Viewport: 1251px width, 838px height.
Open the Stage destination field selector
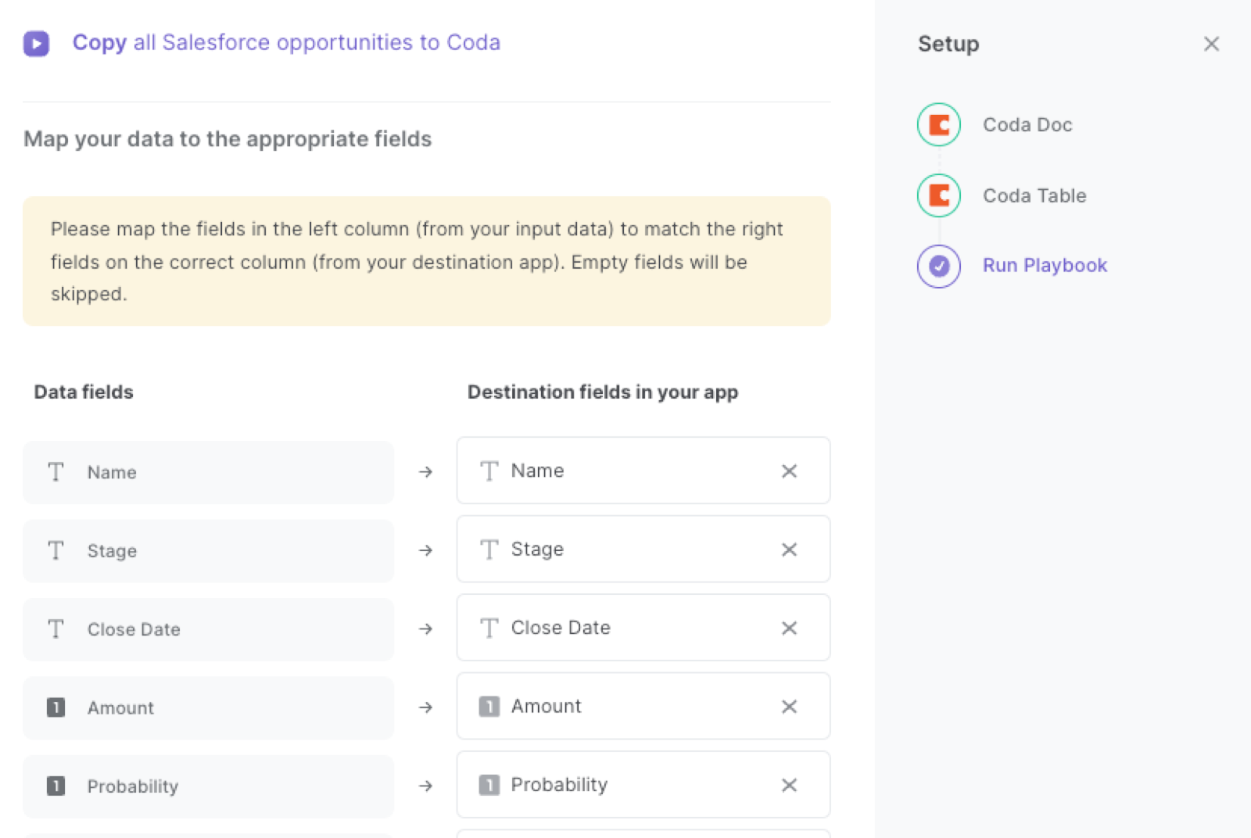pyautogui.click(x=643, y=549)
